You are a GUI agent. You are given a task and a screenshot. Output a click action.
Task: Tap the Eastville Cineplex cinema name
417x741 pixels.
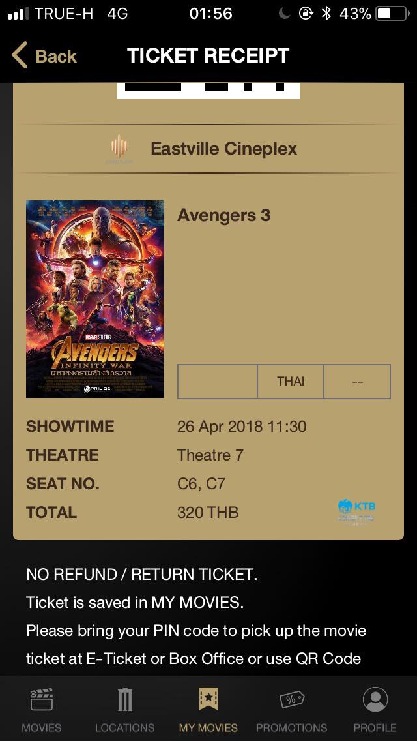click(223, 149)
